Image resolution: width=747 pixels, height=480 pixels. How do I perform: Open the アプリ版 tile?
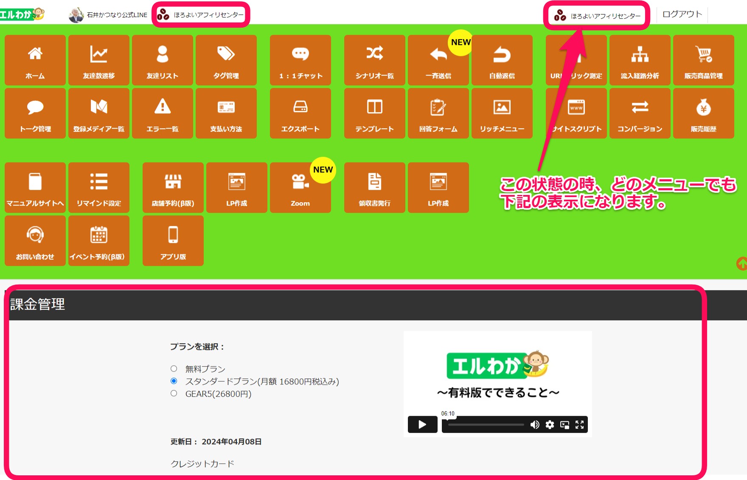coord(173,241)
